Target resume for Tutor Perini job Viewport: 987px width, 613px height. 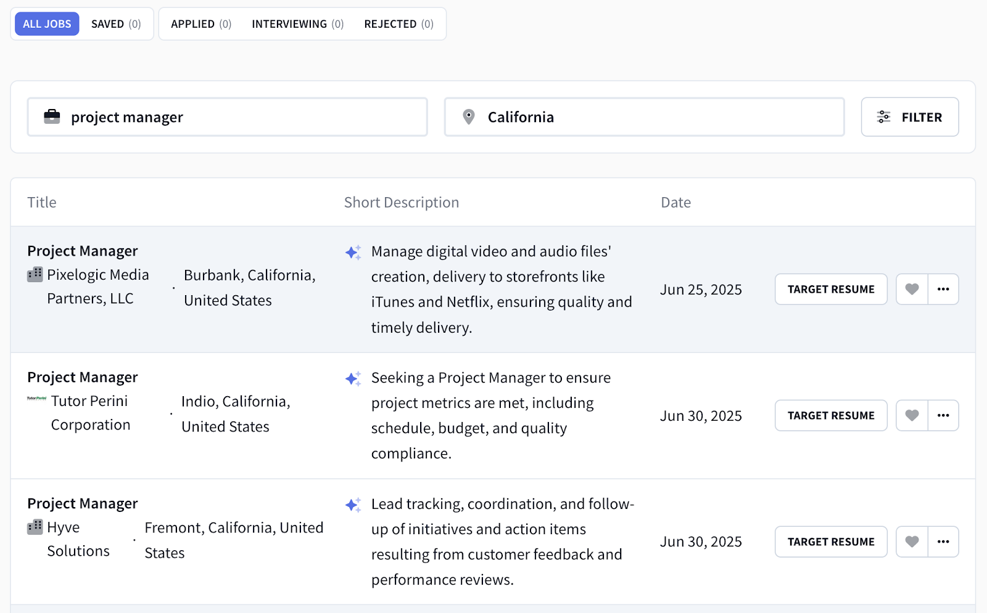[831, 415]
